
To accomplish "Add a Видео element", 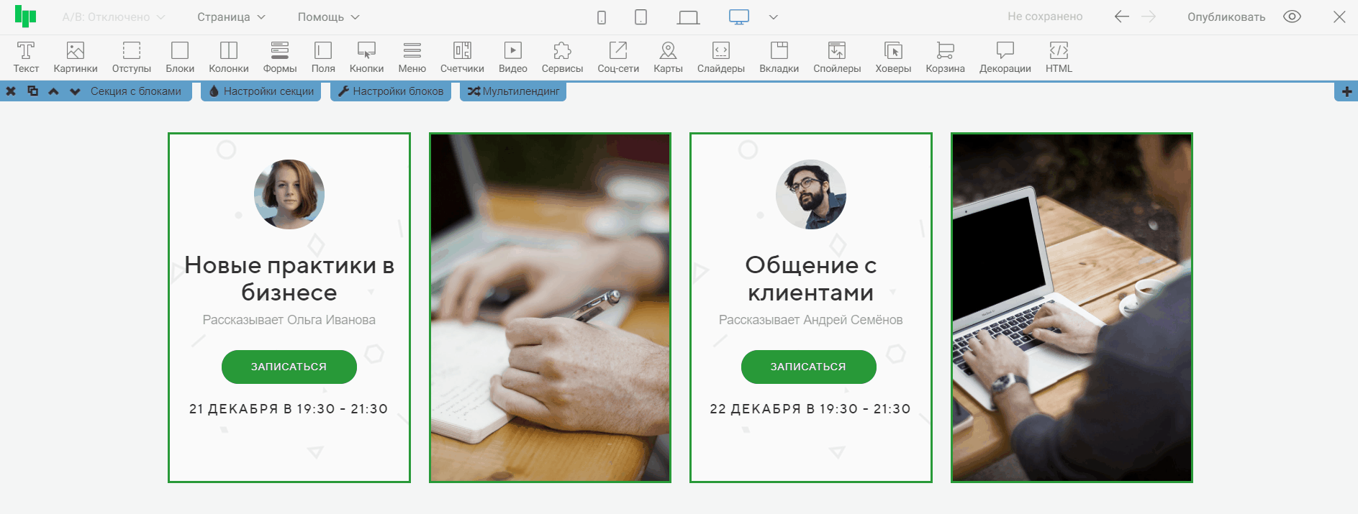I will [x=512, y=57].
